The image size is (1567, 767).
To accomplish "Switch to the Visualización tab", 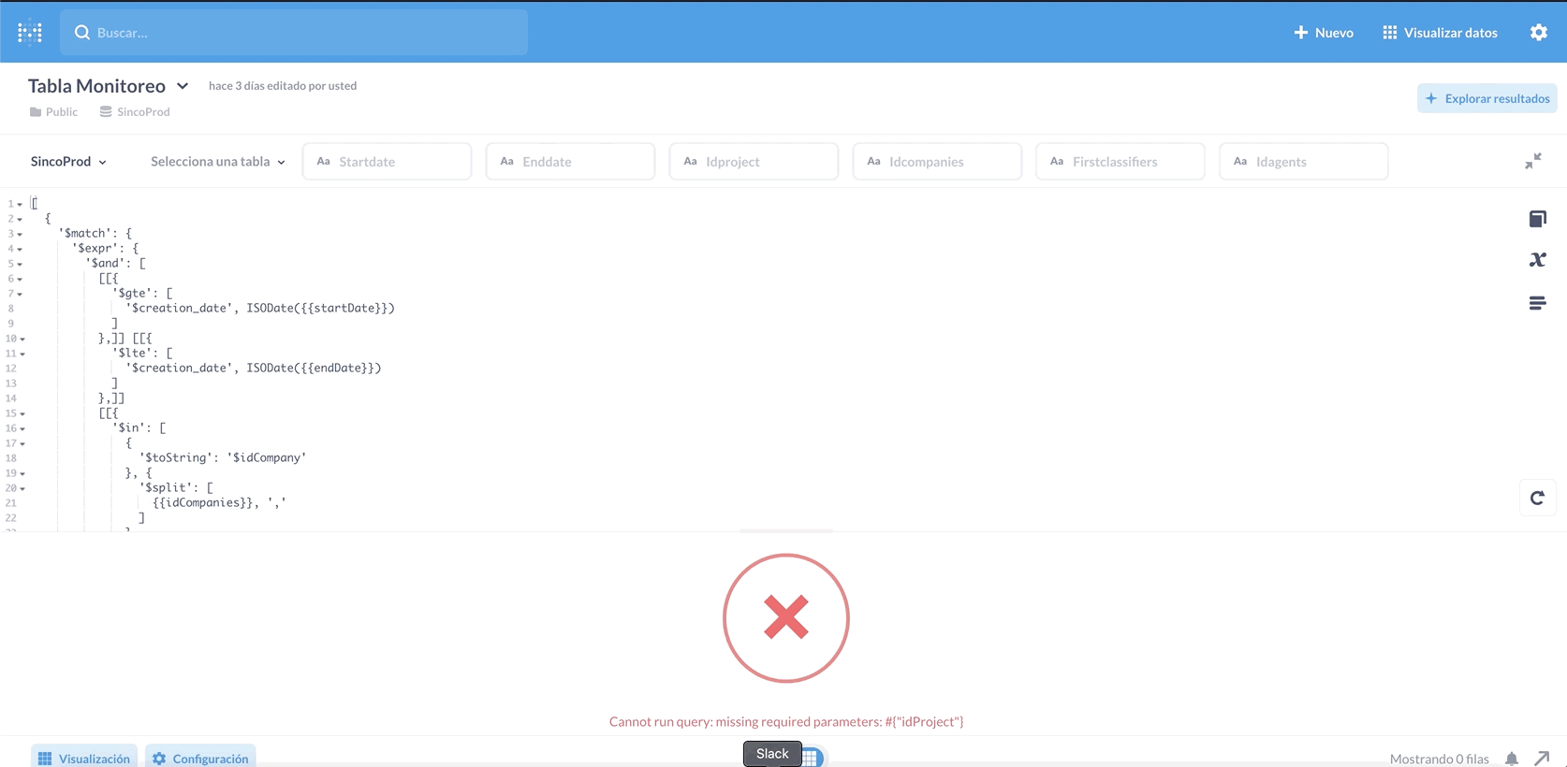I will click(84, 758).
